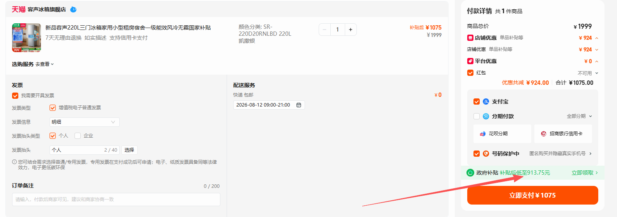Collapse the 店铺优惠 section chevron
Screen dimensions: 617x217
pyautogui.click(x=597, y=38)
